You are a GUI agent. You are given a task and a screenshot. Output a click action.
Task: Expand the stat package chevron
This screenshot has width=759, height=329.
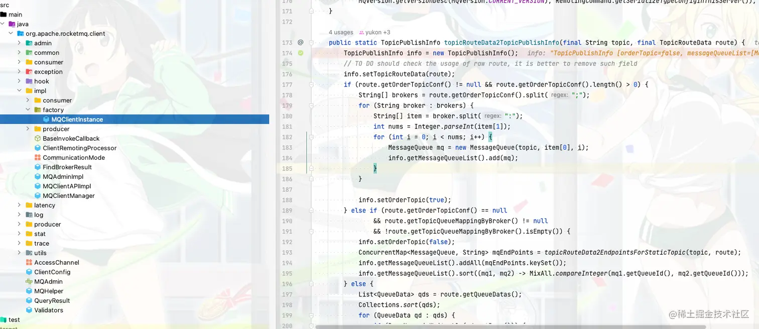point(20,234)
